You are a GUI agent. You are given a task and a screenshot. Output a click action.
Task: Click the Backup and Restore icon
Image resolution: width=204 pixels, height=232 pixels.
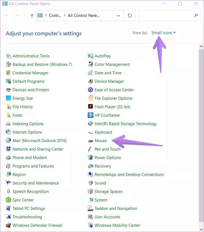click(x=8, y=64)
